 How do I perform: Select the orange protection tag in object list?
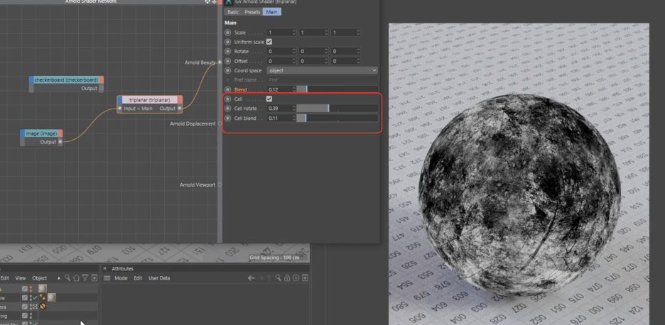pos(43,307)
